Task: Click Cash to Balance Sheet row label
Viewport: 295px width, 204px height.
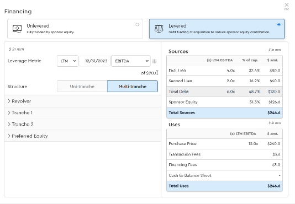Action: tap(190, 175)
